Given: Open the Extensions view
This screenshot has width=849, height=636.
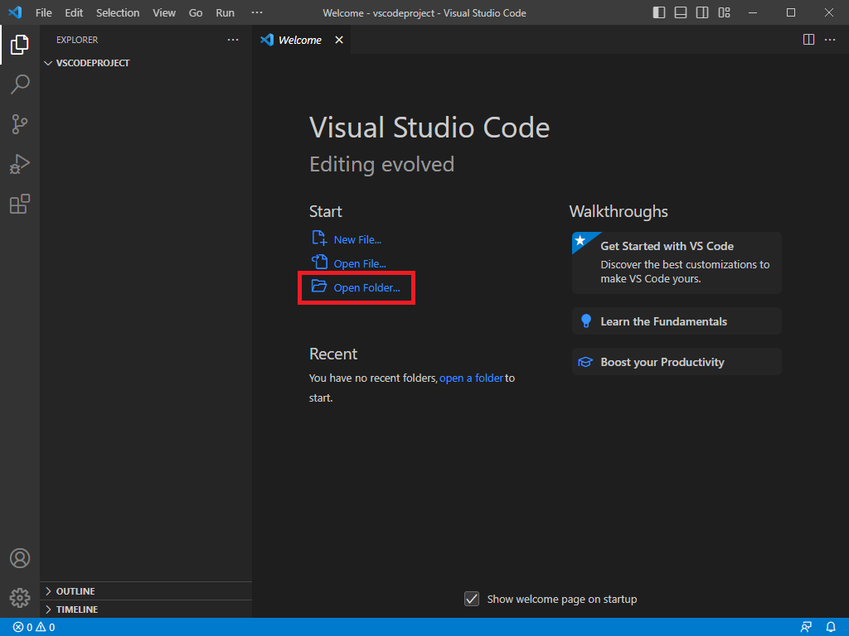Looking at the screenshot, I should [20, 204].
